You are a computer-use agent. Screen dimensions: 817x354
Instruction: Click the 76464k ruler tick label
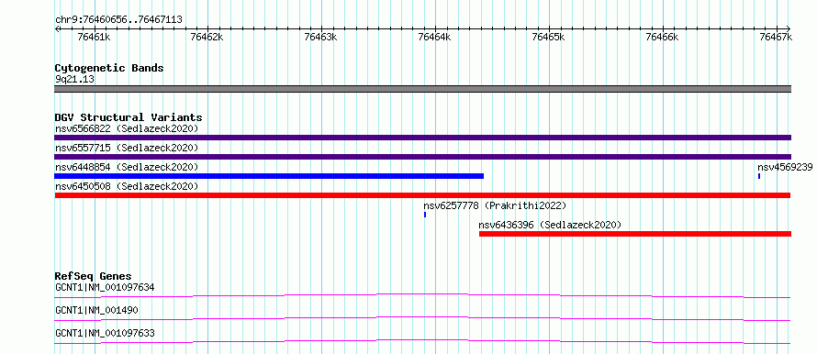(434, 37)
